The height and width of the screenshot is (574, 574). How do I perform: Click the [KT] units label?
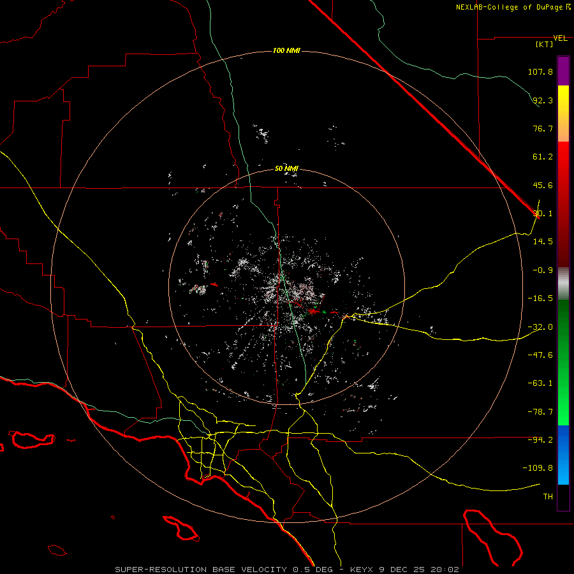[x=545, y=44]
